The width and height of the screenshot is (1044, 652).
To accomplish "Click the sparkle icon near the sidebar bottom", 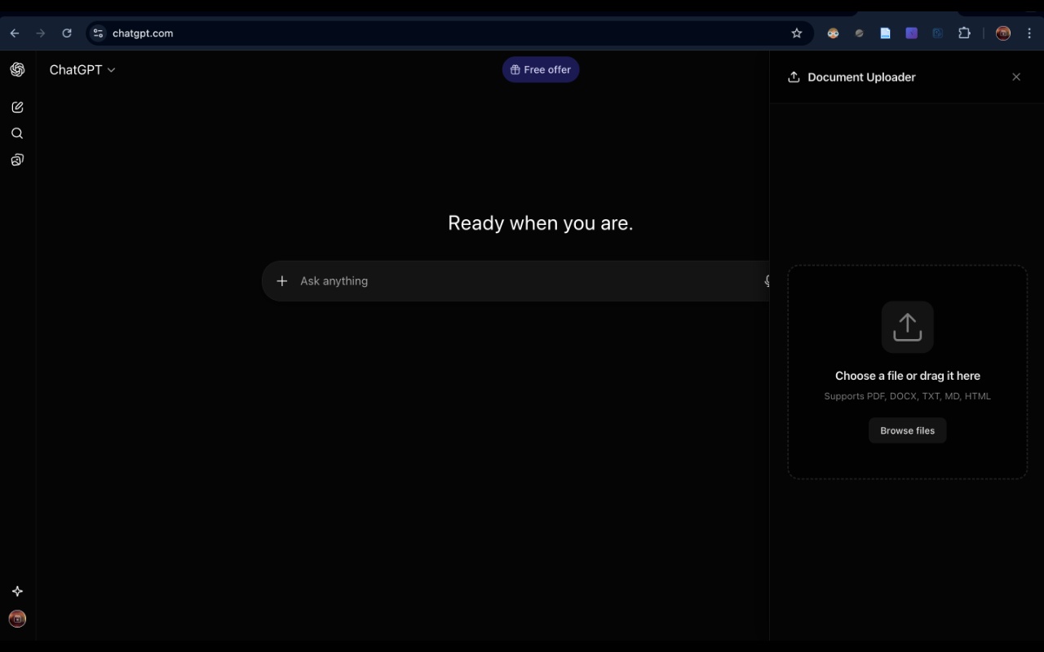I will pyautogui.click(x=17, y=592).
